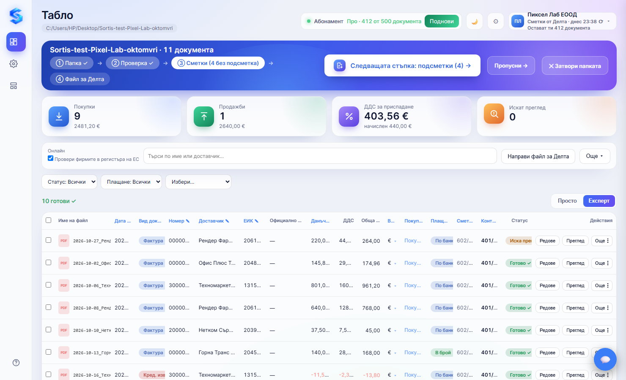
Task: Open the settings gear in the sidebar
Action: pos(14,64)
